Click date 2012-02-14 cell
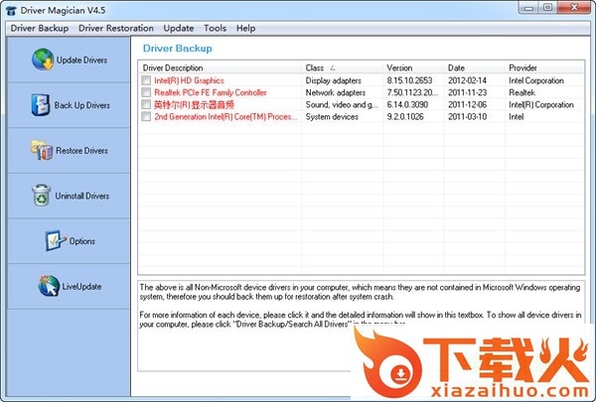Image resolution: width=596 pixels, height=402 pixels. (467, 80)
